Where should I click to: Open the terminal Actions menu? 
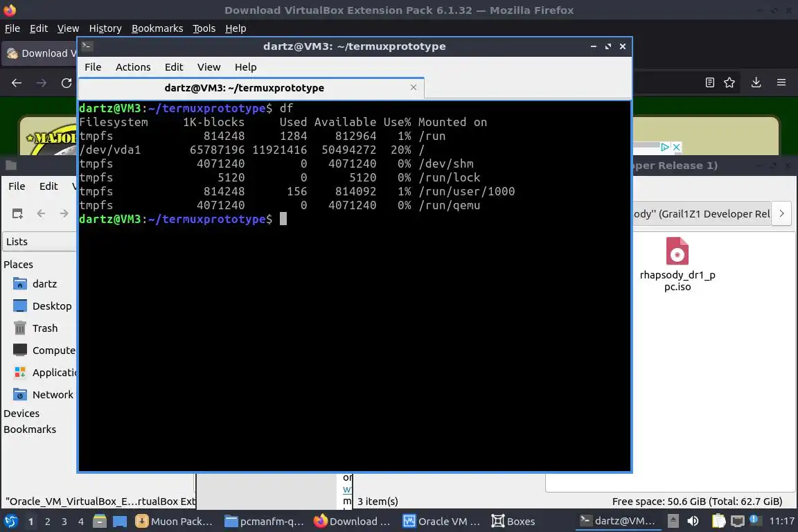click(133, 67)
